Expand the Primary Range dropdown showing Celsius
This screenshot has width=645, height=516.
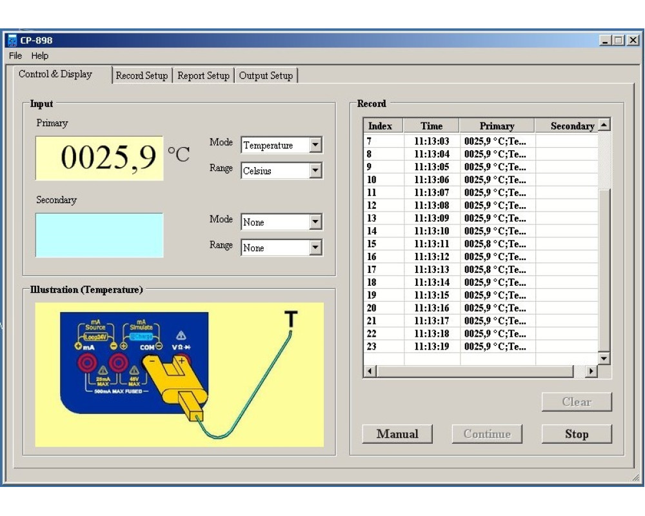point(315,171)
